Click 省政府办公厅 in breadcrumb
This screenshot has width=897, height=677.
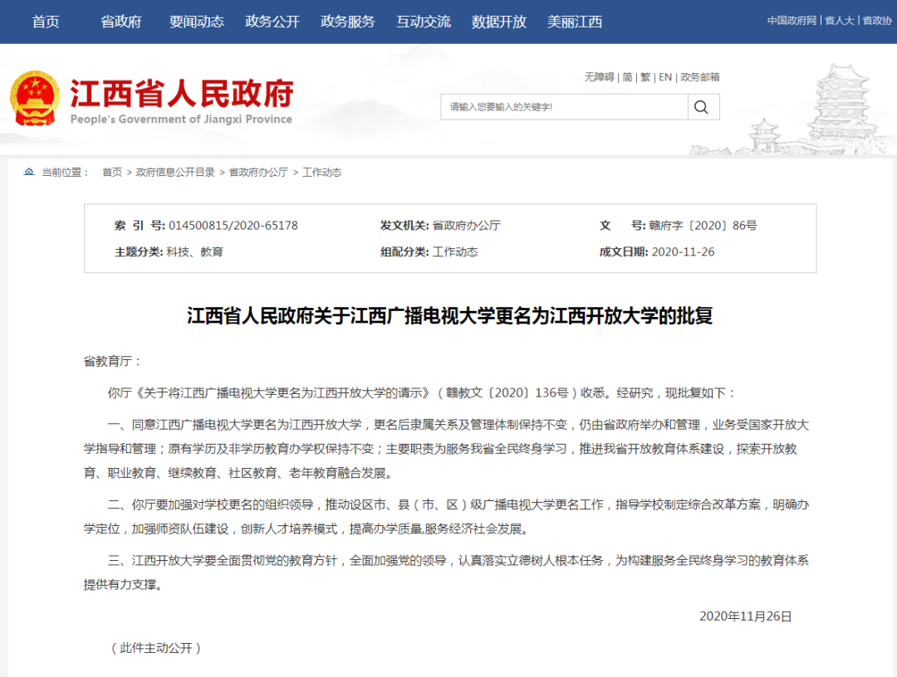pyautogui.click(x=258, y=173)
